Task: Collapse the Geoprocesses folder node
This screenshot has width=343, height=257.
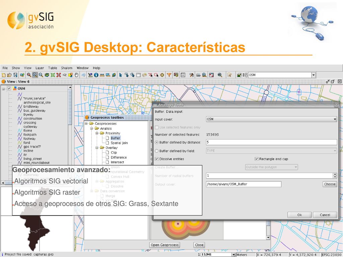Action: coord(86,123)
